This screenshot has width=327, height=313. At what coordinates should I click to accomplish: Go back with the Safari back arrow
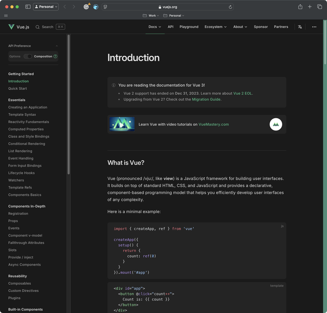tap(65, 7)
